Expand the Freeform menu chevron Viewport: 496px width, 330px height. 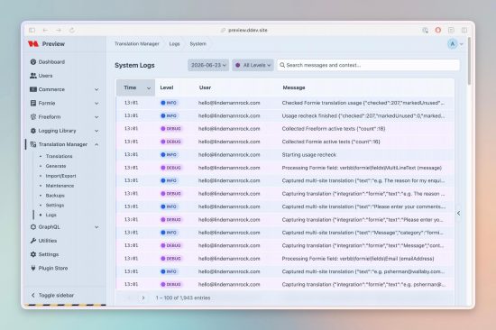coord(96,117)
